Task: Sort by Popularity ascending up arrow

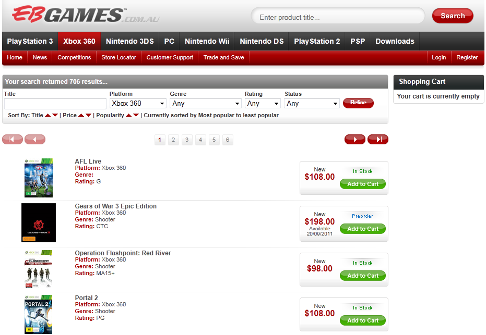Action: tap(128, 116)
